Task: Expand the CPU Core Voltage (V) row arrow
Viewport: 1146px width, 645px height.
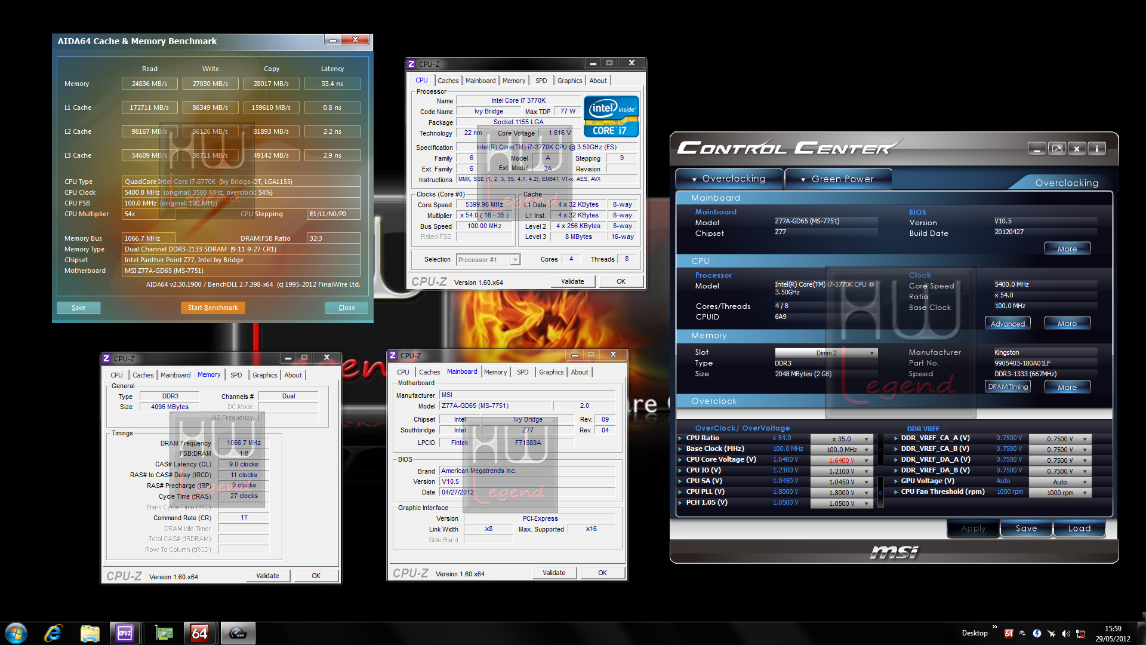Action: click(680, 460)
